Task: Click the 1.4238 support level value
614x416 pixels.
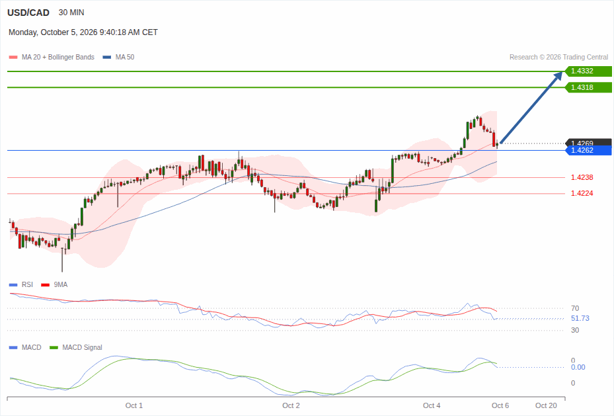Action: (x=582, y=177)
